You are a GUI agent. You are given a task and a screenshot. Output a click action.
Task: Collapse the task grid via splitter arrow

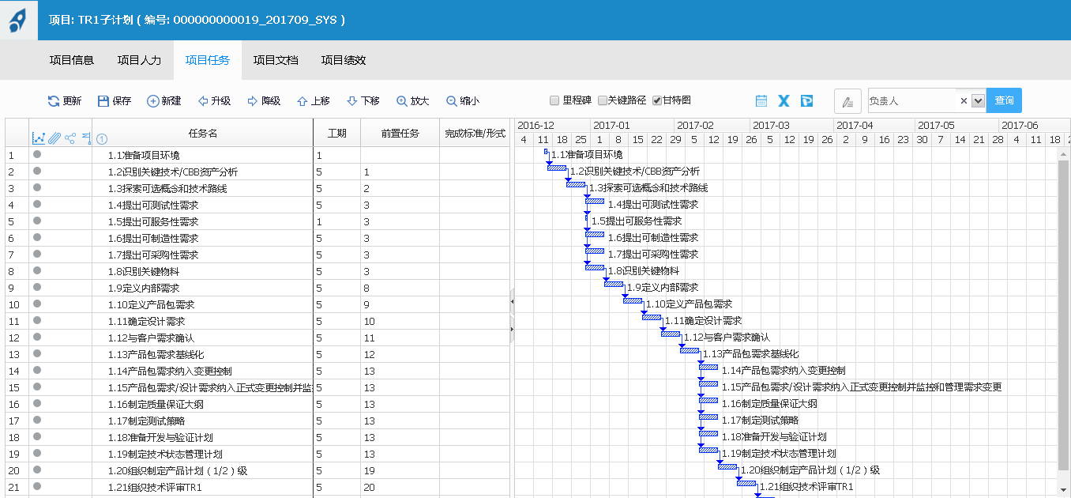[x=512, y=302]
